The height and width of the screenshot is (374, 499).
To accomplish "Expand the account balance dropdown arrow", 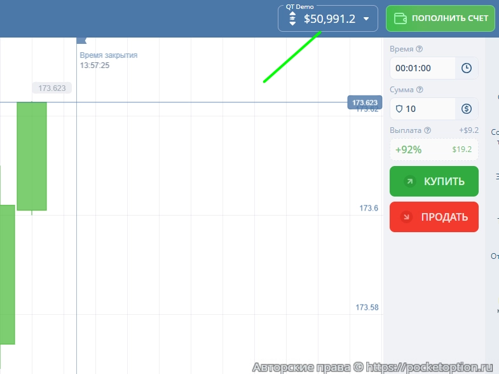I will pos(366,19).
